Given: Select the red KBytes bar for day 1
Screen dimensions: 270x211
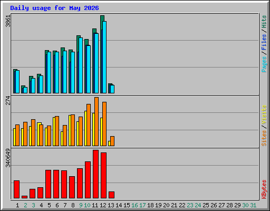Looking at the screenshot, I should (x=16, y=189).
